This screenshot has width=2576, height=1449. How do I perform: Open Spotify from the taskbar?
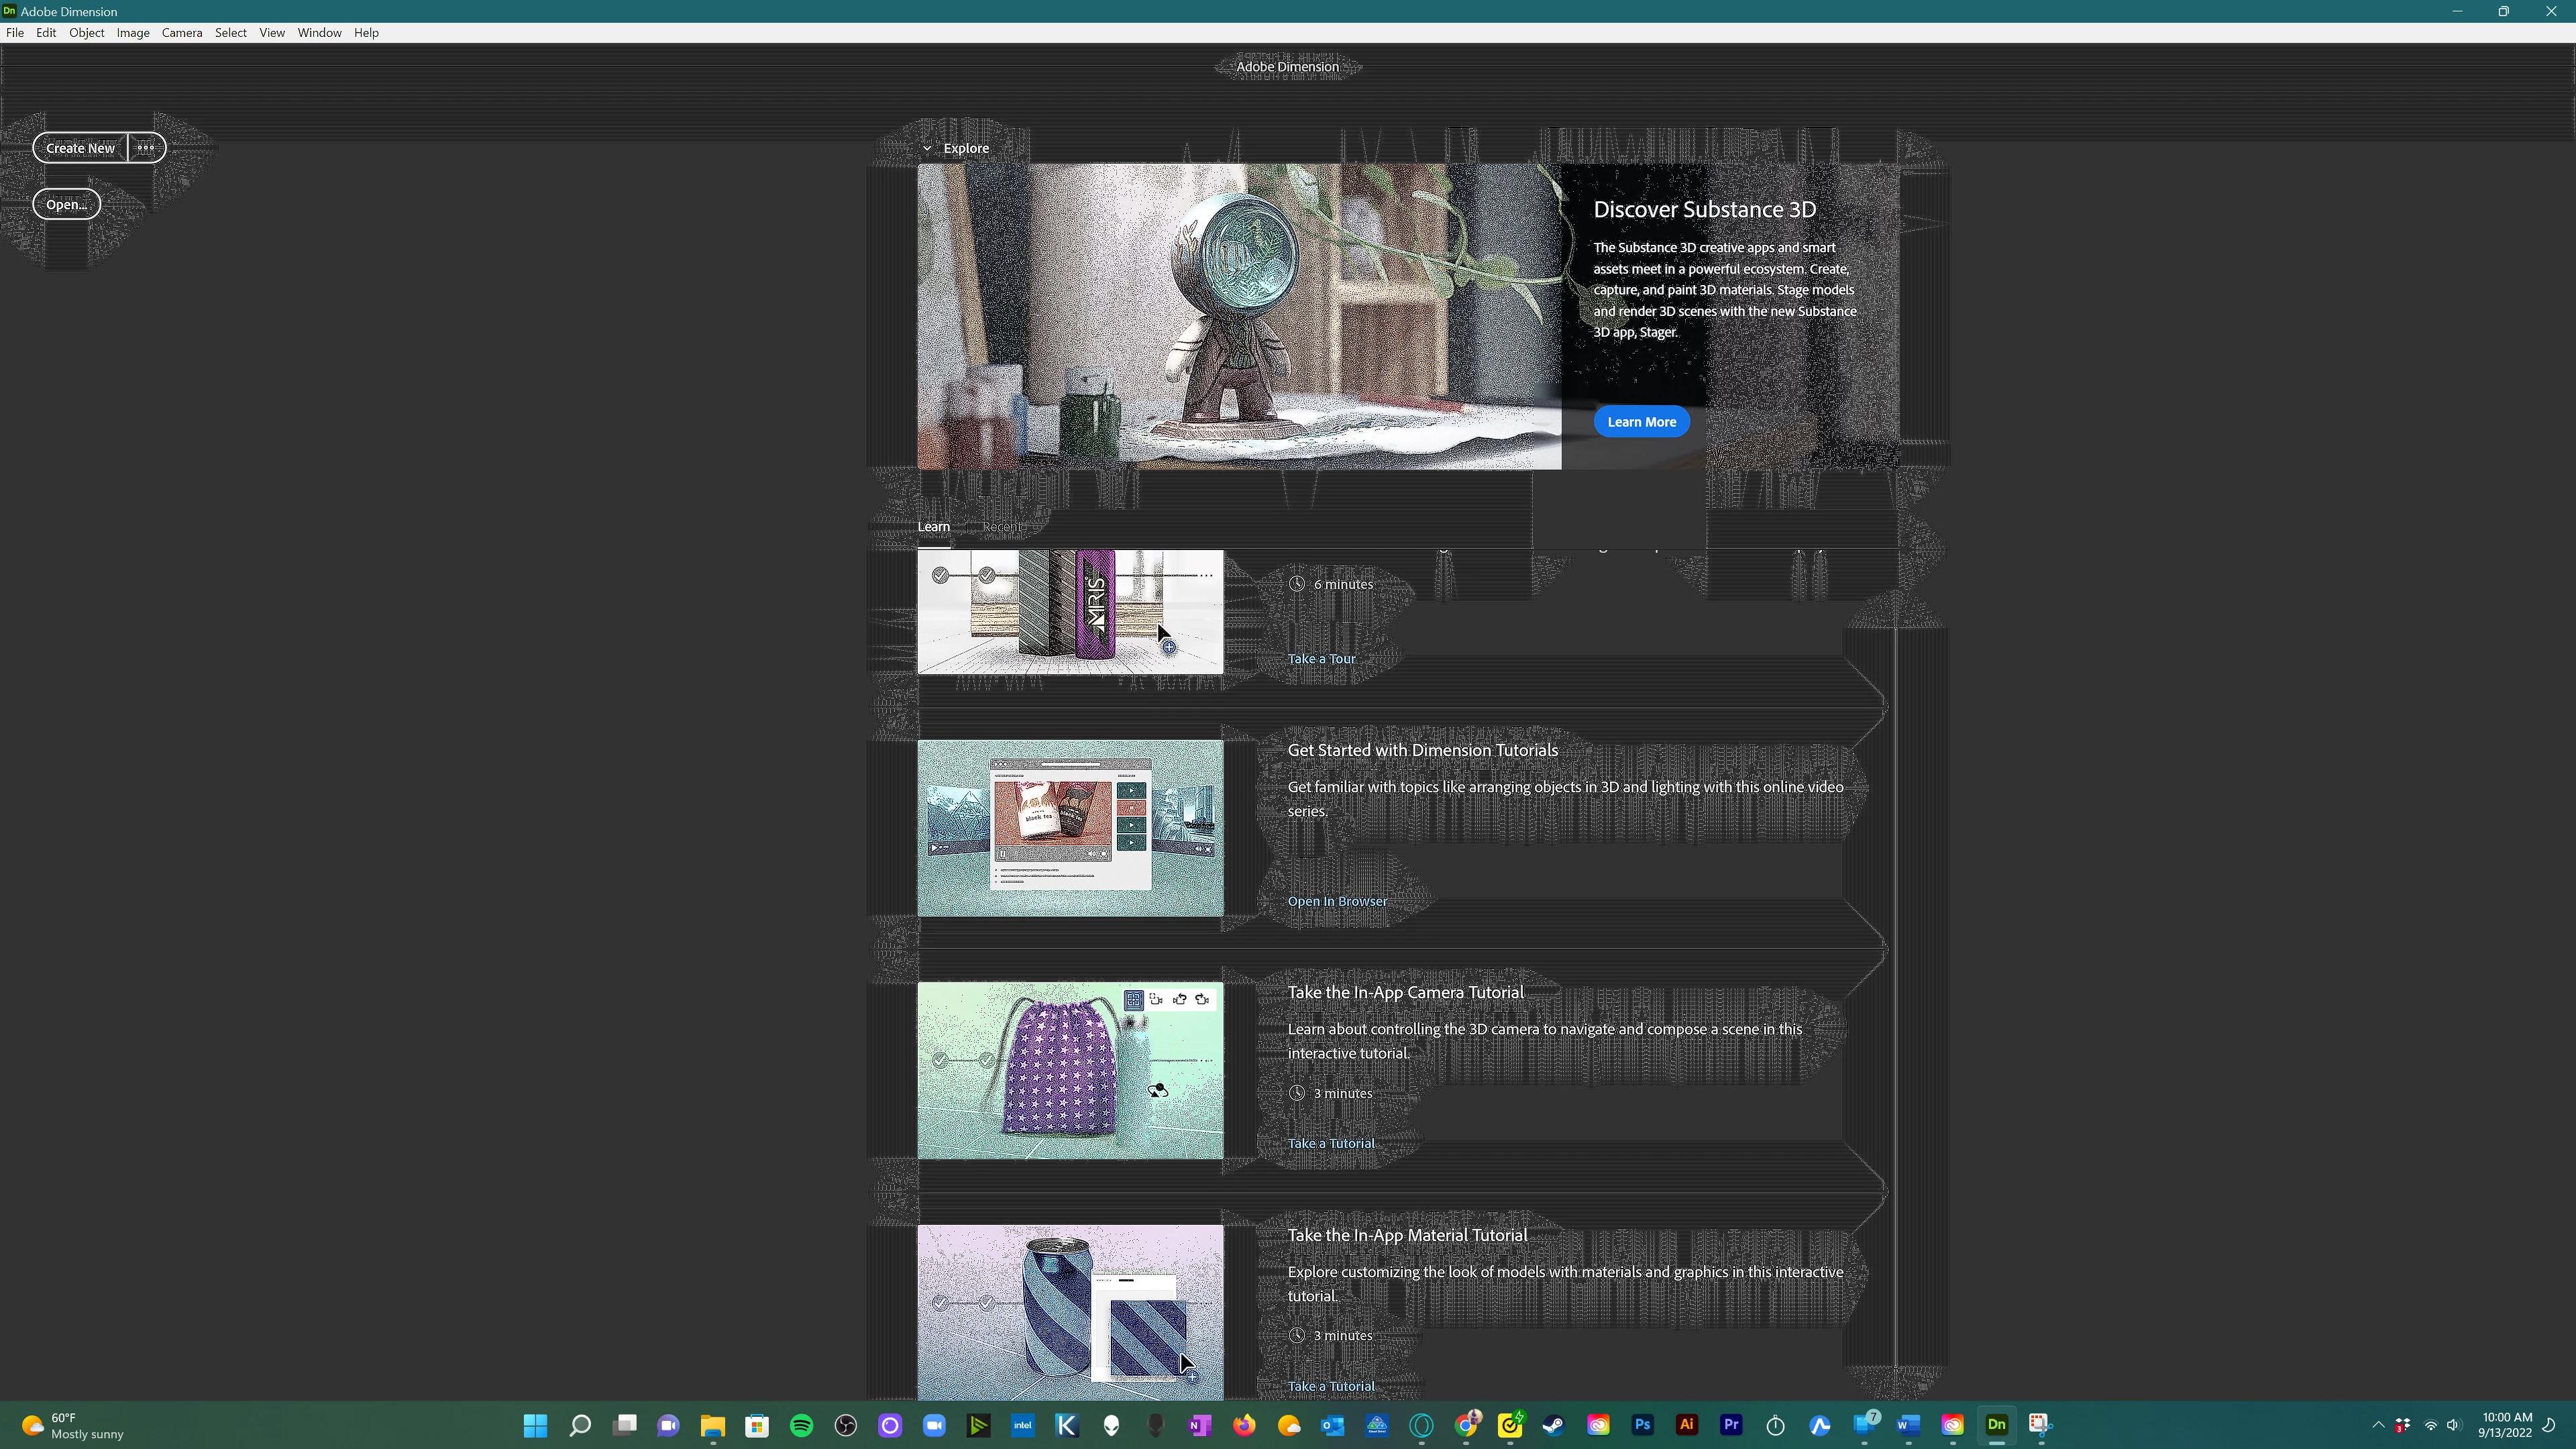[x=801, y=1425]
